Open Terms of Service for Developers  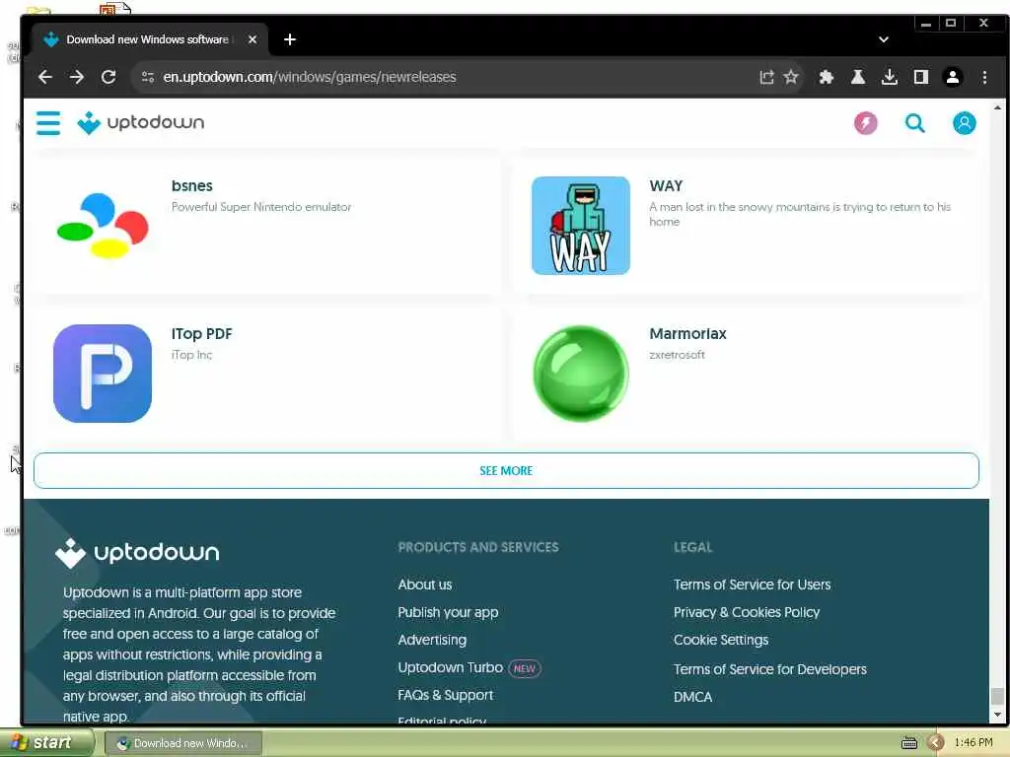(769, 669)
